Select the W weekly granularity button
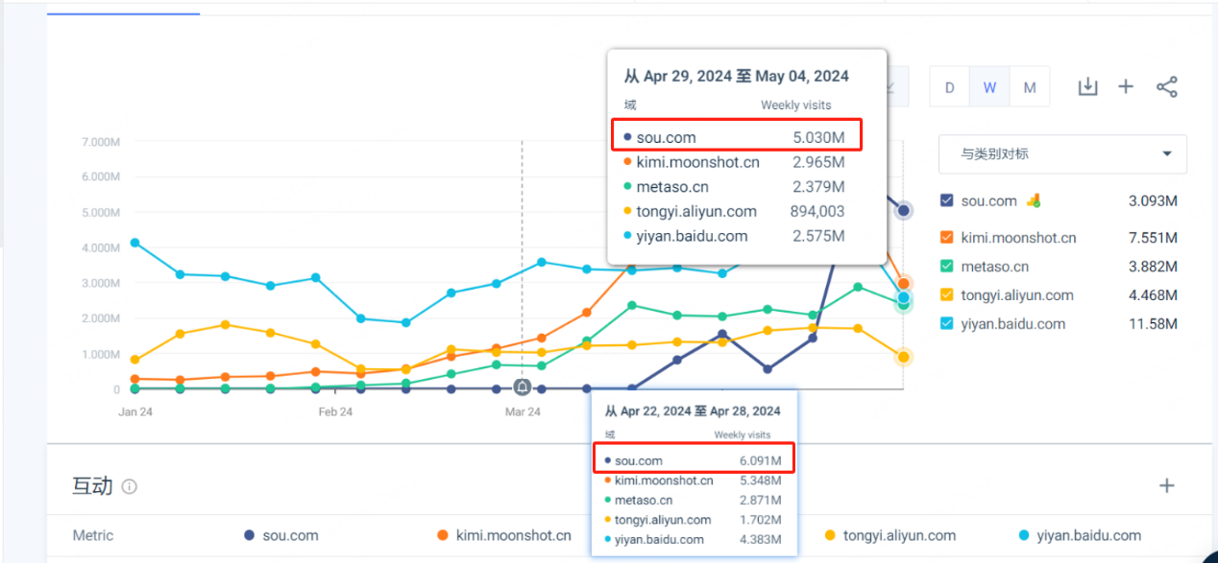Screen dimensions: 1218x563 click(989, 87)
